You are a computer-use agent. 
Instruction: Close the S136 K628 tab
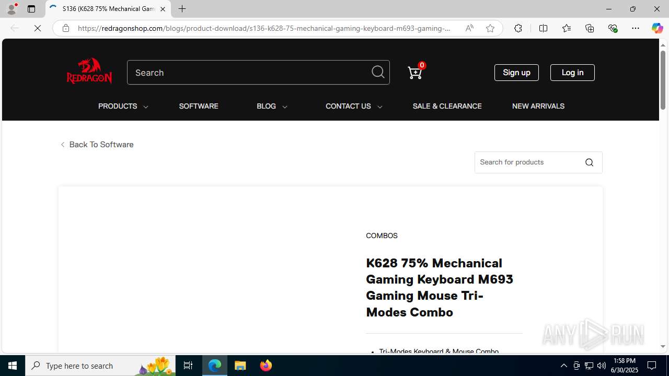163,9
